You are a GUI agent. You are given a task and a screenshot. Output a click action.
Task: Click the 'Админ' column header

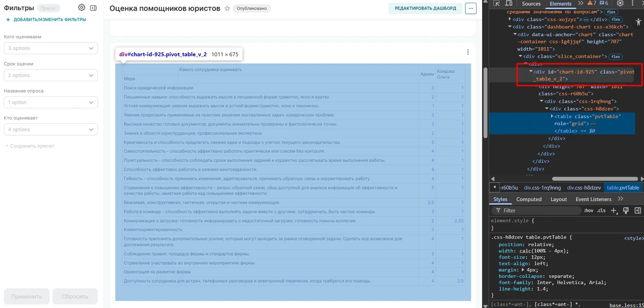(427, 74)
